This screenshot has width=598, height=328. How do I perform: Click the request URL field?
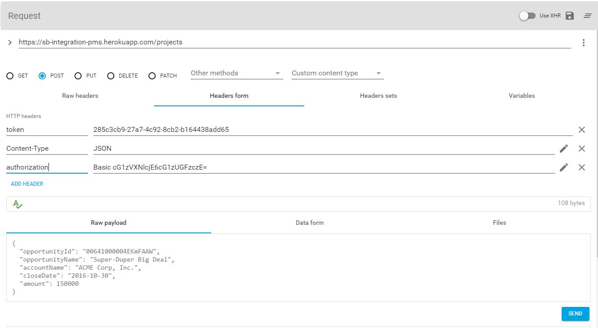pyautogui.click(x=295, y=42)
